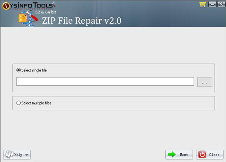Screen dimensions: 226x162
Task: Click the '32 & 64 bit' label
Action: [x=46, y=12]
